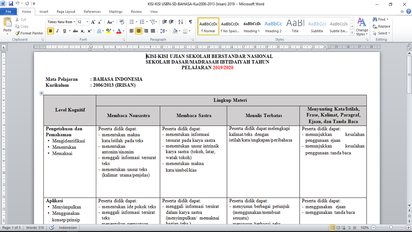Adjust the zoom slider in status bar

click(x=391, y=227)
